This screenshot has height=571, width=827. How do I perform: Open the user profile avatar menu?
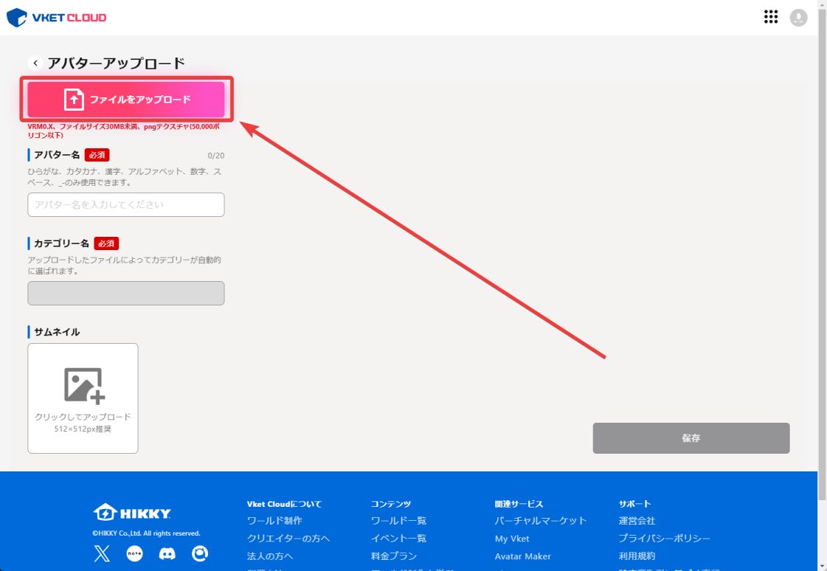(798, 18)
